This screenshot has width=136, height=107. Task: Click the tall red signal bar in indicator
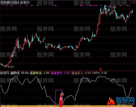[61, 100]
